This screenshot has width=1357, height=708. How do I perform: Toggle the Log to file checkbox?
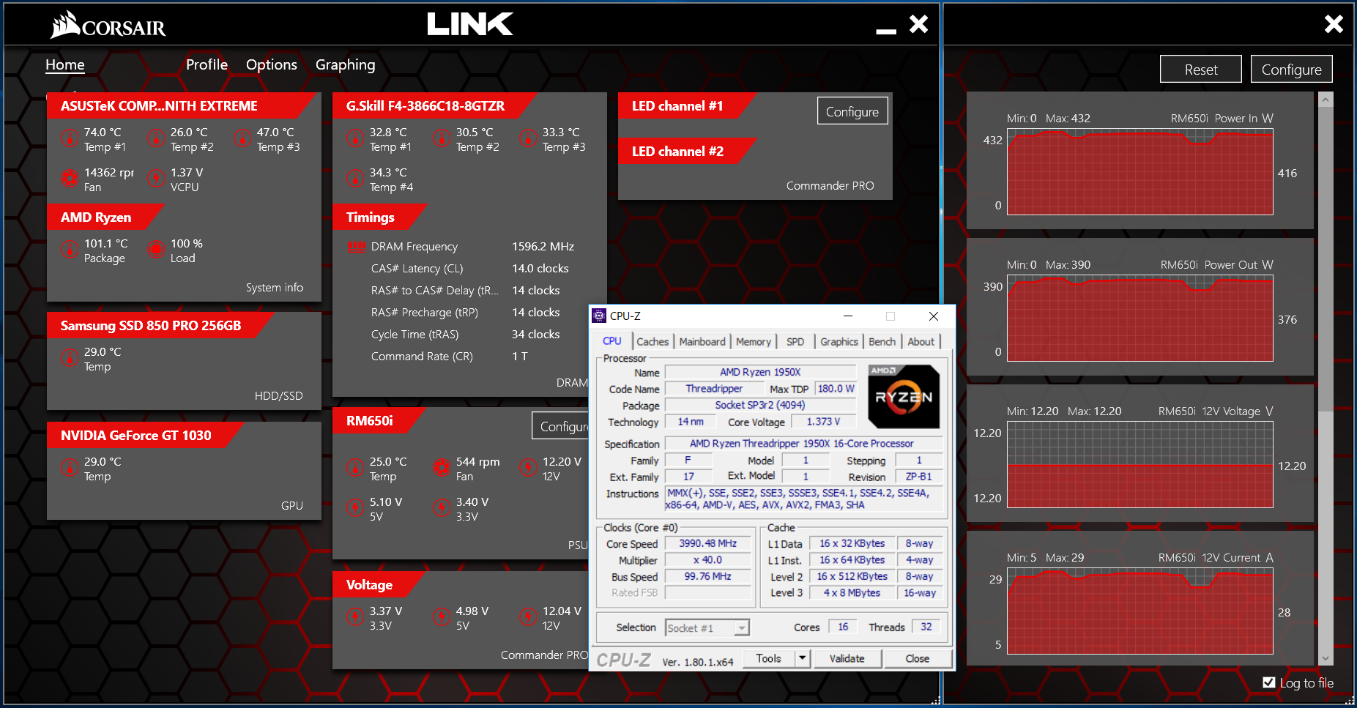(x=1269, y=682)
